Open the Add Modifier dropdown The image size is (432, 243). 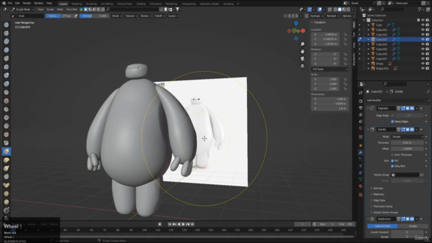(x=398, y=101)
